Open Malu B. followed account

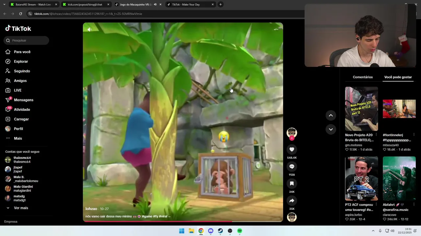tap(21, 179)
